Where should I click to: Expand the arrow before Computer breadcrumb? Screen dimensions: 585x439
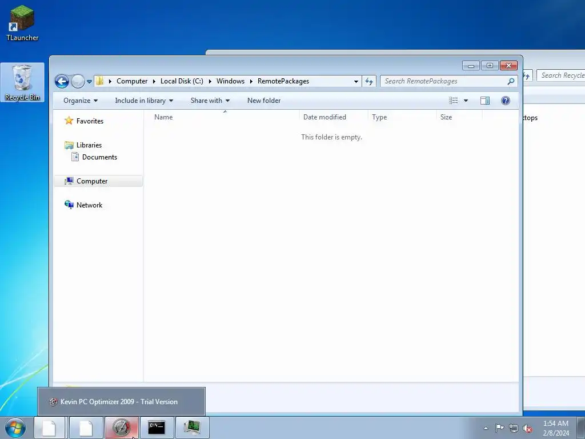tap(110, 81)
